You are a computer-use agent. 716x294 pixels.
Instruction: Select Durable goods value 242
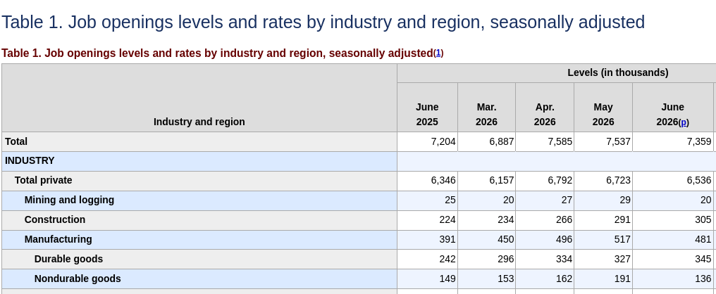coord(447,259)
